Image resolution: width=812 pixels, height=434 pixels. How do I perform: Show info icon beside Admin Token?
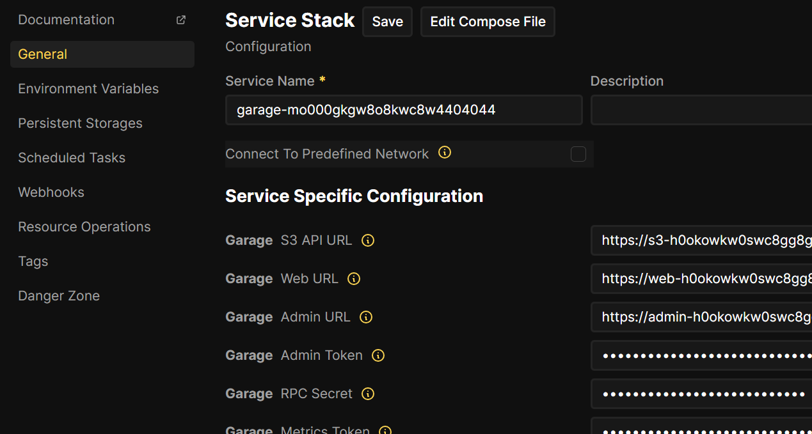click(378, 355)
